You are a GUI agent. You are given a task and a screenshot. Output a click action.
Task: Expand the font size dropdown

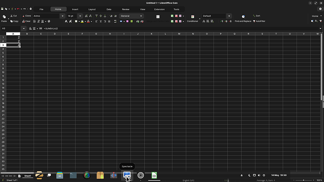(80, 16)
